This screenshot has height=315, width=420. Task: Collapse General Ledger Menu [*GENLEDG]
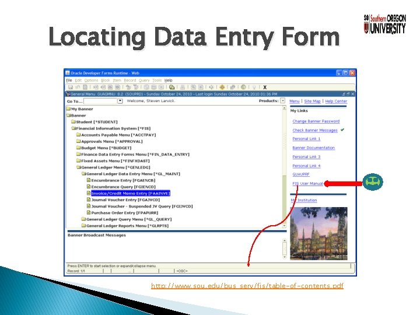point(79,167)
